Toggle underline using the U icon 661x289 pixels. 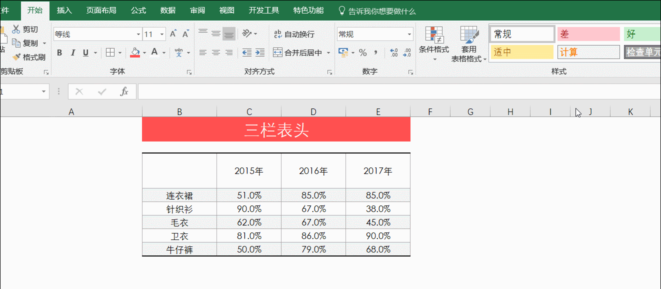(x=85, y=52)
